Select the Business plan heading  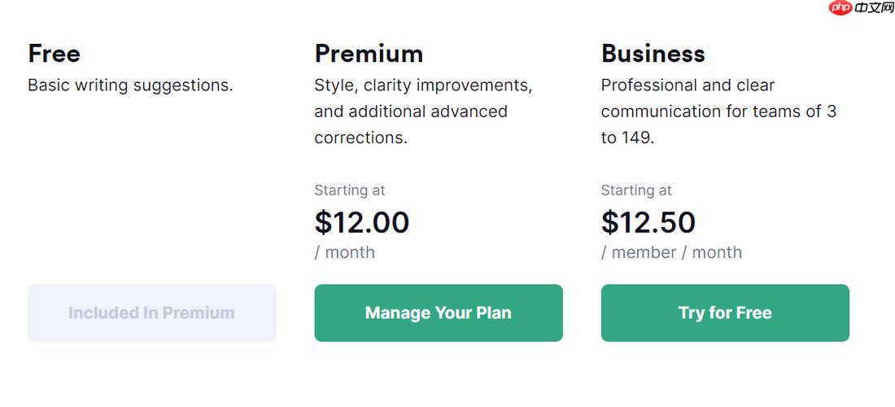653,54
